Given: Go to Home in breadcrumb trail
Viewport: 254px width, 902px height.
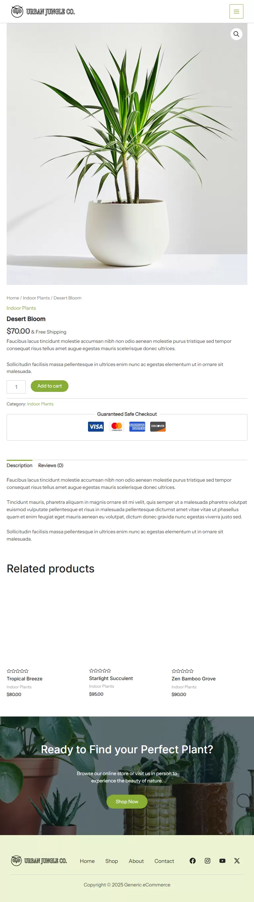Looking at the screenshot, I should click(13, 298).
